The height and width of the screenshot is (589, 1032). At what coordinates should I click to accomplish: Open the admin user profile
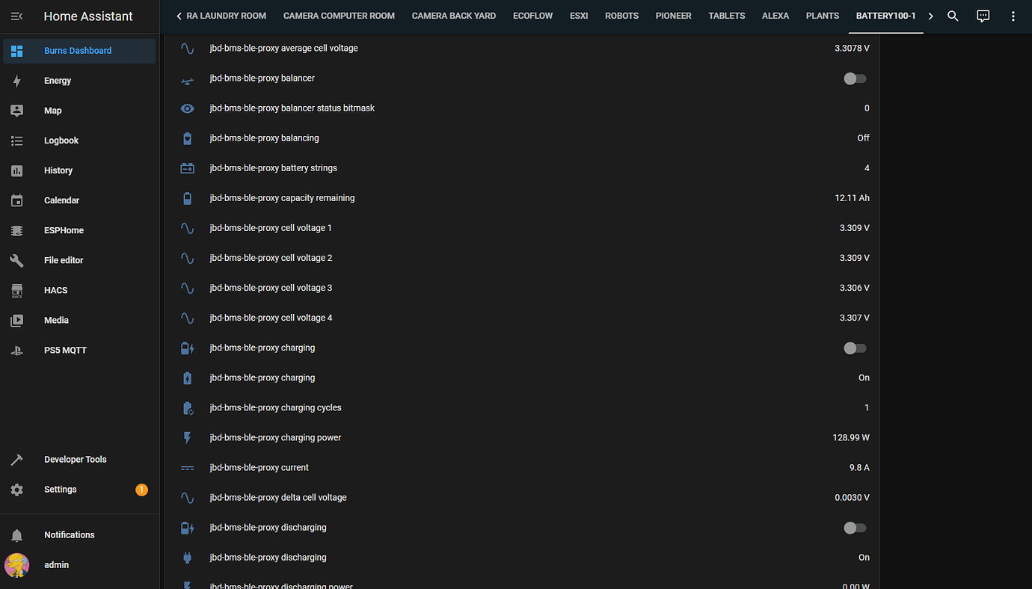[56, 564]
